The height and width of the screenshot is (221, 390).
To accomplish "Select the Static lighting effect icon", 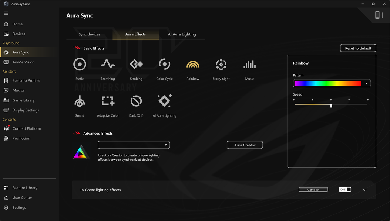I will 80,64.
